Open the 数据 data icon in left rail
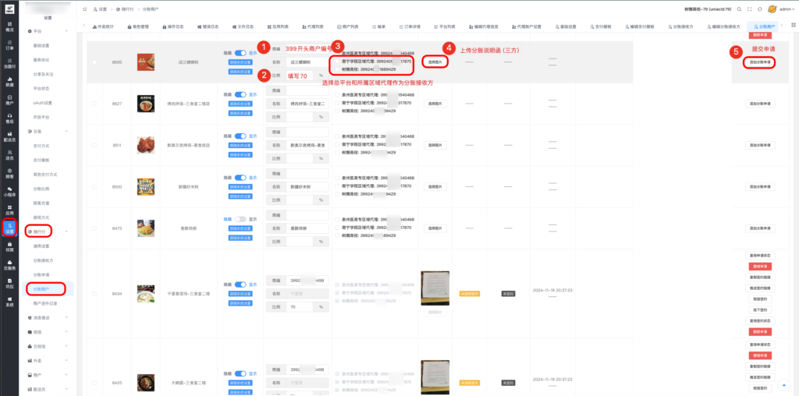Screen dimensions: 799x396 [x=9, y=81]
